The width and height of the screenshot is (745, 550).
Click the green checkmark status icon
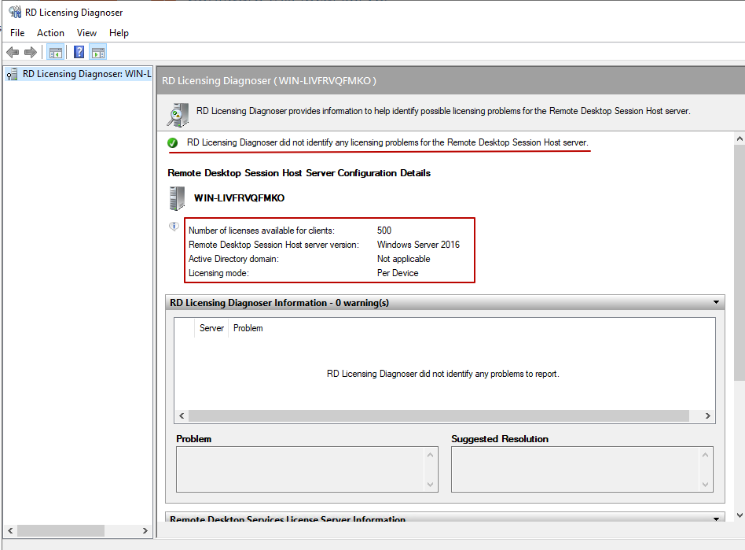[173, 143]
